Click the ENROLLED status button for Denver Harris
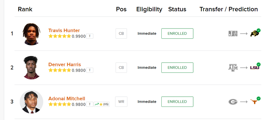 177,68
